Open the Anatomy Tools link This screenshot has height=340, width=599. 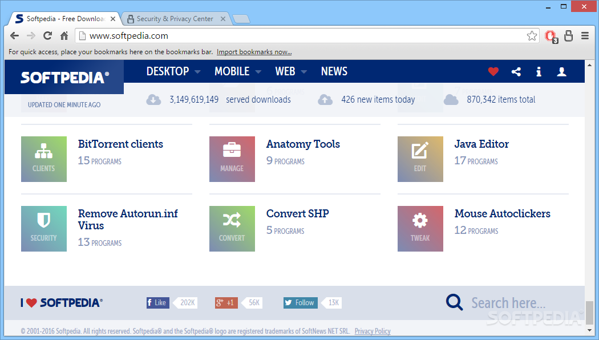point(303,144)
